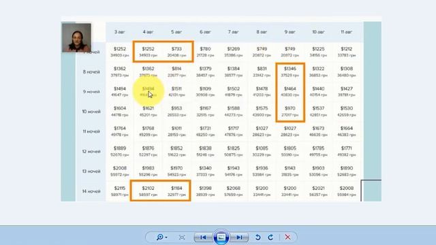Image resolution: width=436 pixels, height=245 pixels.
Task: Choose the $1889 price cell
Action: tap(120, 151)
